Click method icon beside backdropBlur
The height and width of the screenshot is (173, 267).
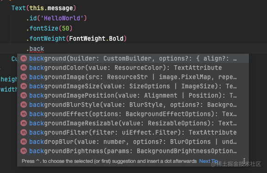point(24,142)
